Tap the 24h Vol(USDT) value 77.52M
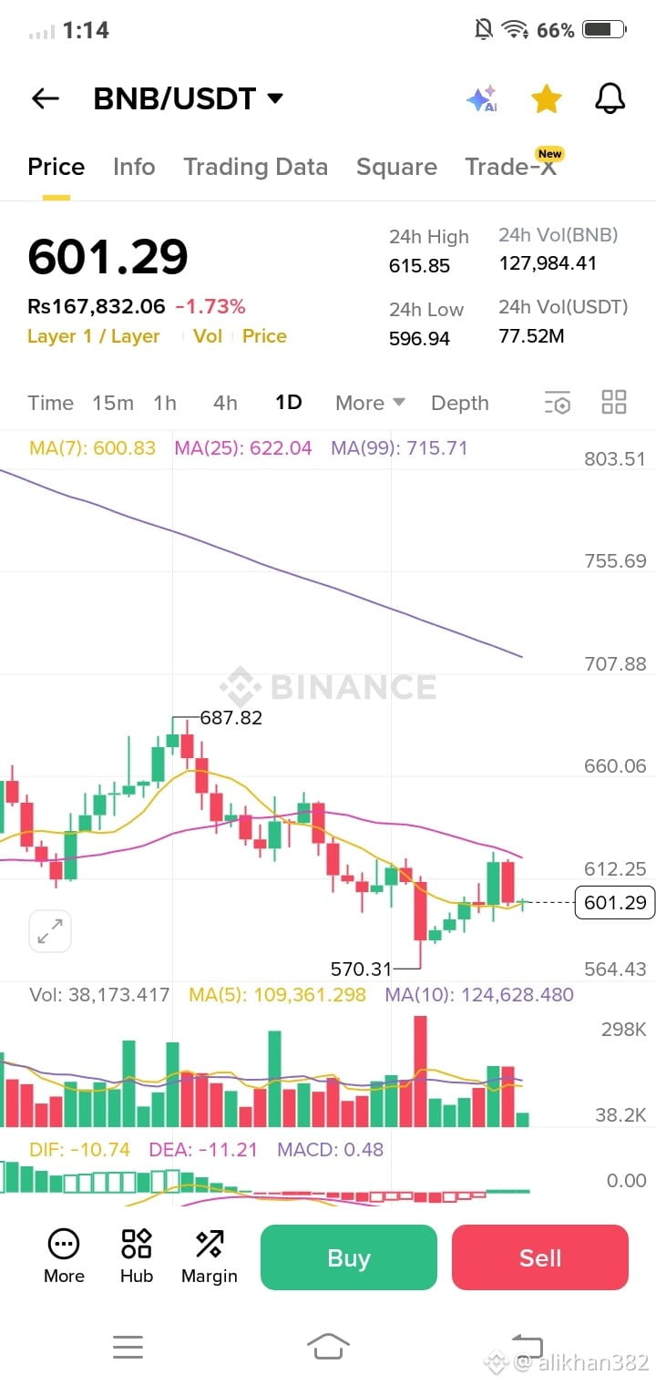This screenshot has height=1385, width=656. [531, 336]
